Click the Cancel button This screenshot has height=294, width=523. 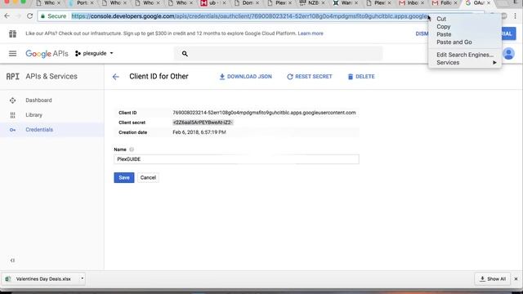pyautogui.click(x=148, y=178)
